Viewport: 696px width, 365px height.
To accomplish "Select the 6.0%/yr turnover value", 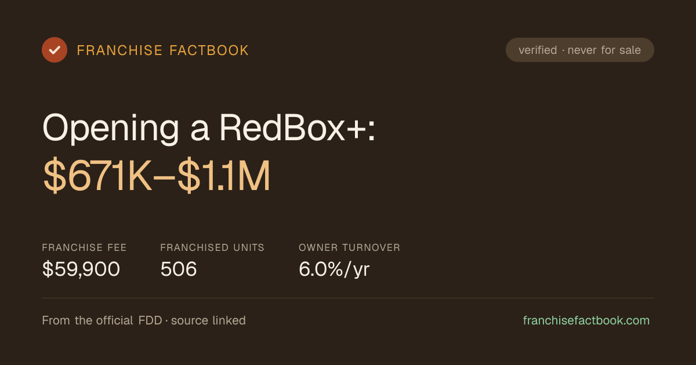I will [x=334, y=269].
